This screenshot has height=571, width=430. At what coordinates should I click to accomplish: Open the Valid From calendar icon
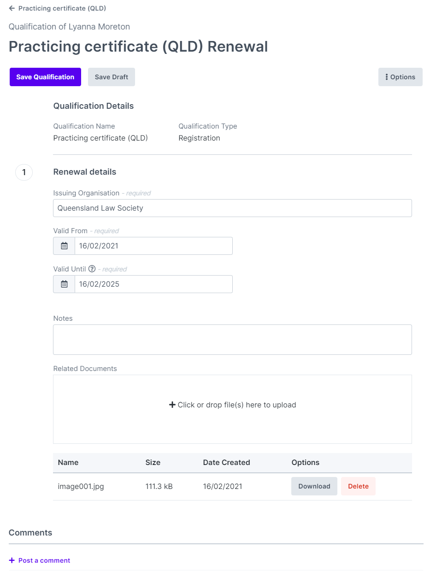point(64,246)
